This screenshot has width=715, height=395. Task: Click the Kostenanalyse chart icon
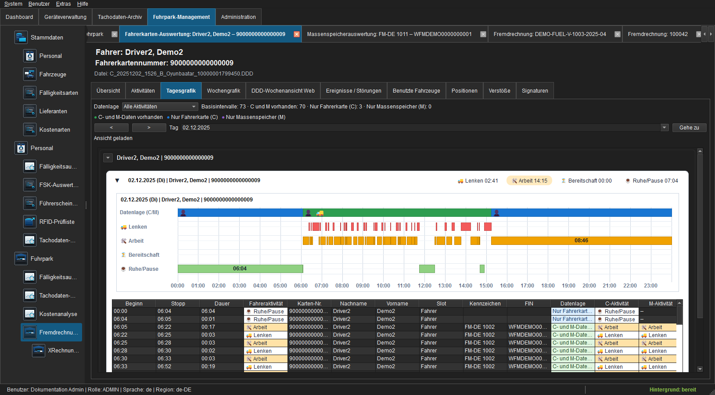point(29,314)
